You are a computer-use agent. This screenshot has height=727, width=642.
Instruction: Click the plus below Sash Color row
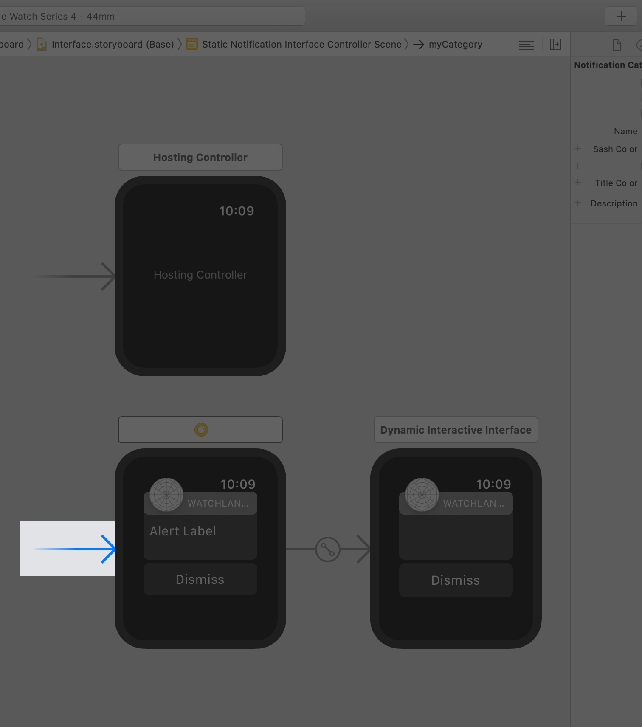click(578, 166)
